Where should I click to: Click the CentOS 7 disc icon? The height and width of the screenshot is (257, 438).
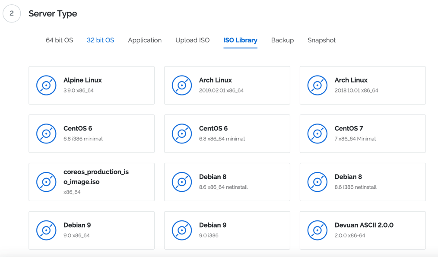click(x=317, y=133)
